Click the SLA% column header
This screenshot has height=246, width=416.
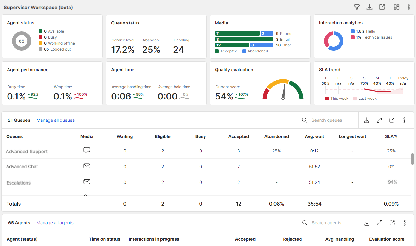[391, 136]
